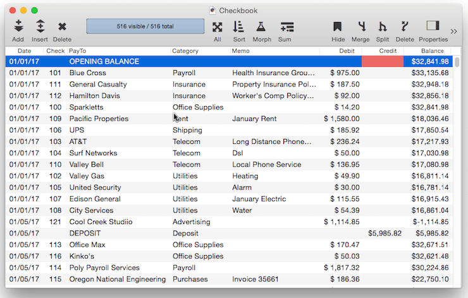Click the vertical scrollbar thumb

(x=457, y=62)
